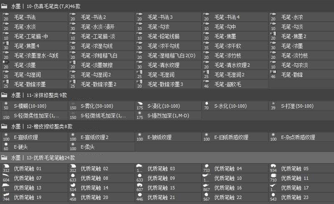Select the 毛笔-铅笔线描 brush icon

point(139,36)
